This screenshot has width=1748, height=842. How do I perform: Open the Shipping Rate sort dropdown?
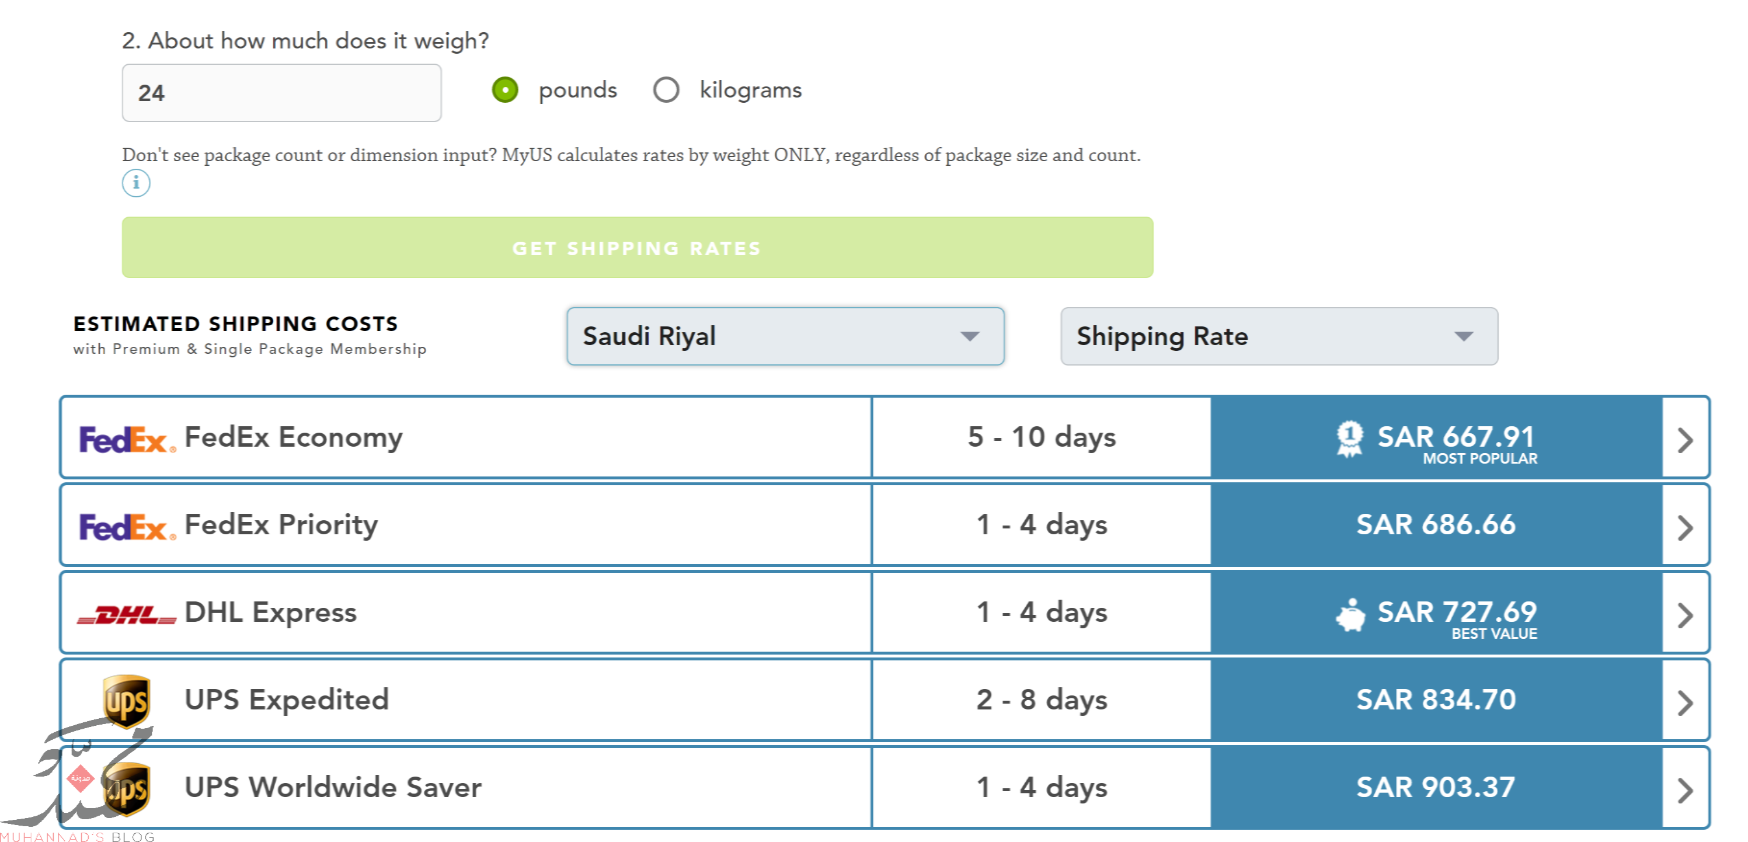coord(1279,336)
